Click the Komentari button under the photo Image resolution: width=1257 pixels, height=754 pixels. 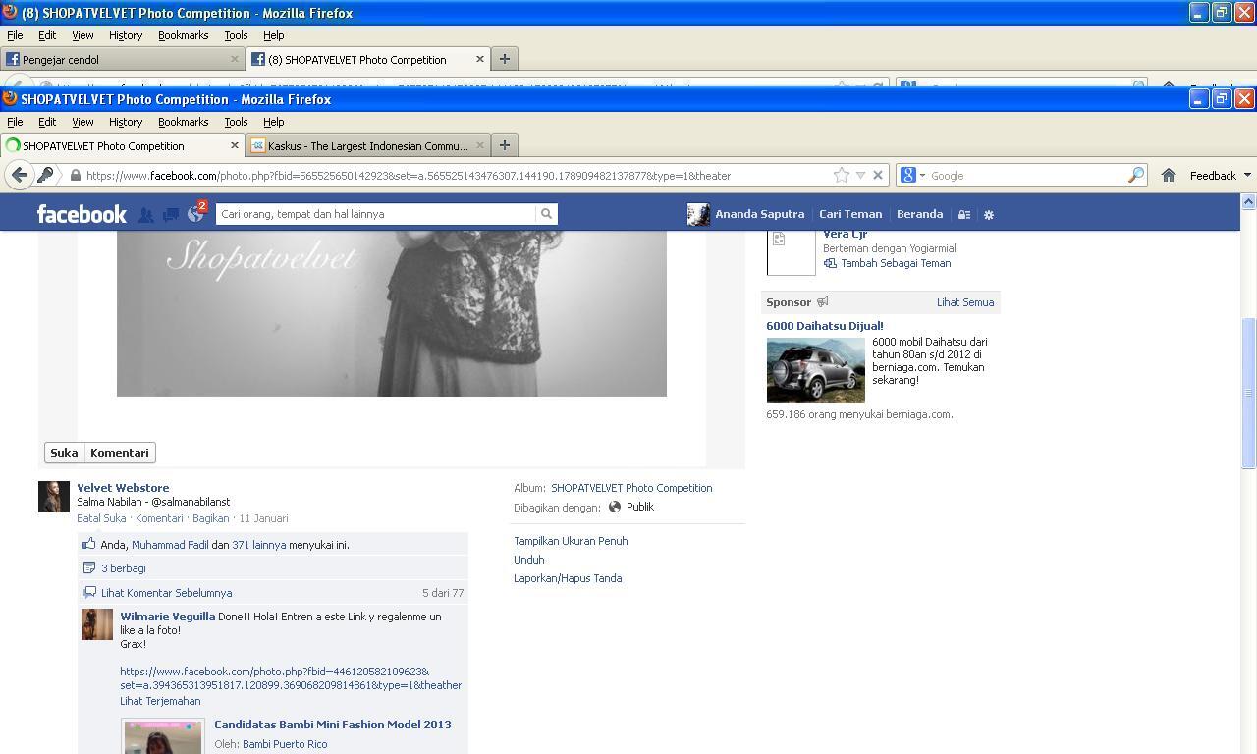(120, 453)
